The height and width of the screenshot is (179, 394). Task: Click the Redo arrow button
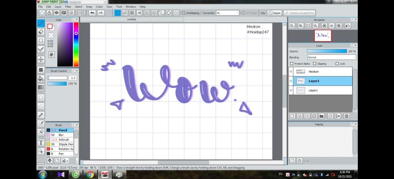point(101,13)
